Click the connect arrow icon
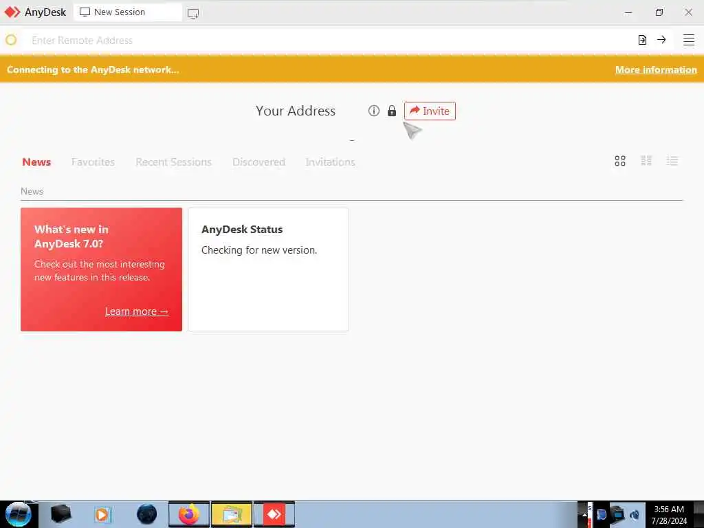Image resolution: width=704 pixels, height=528 pixels. pos(661,40)
